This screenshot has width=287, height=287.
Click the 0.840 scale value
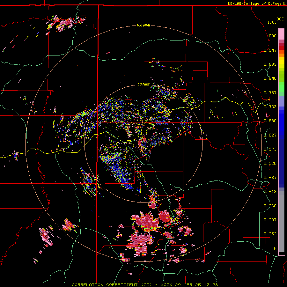tap(270, 78)
